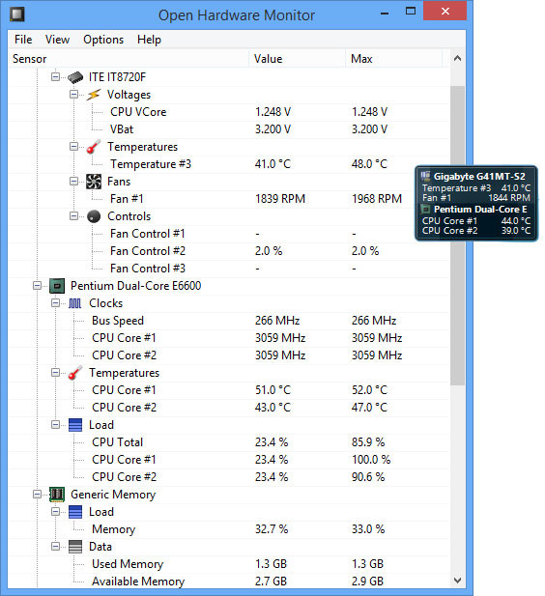Viewport: 545px width, 596px height.
Task: Click the Controls black knob icon
Action: tap(94, 216)
